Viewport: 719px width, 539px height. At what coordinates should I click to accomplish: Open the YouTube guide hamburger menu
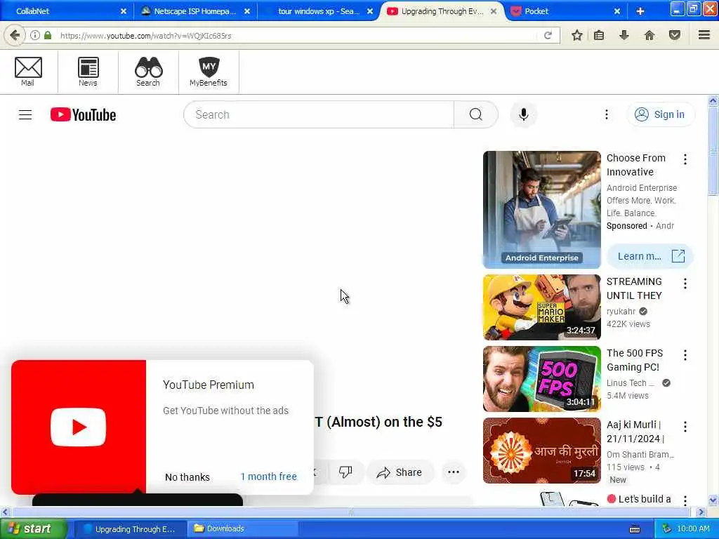(x=25, y=114)
